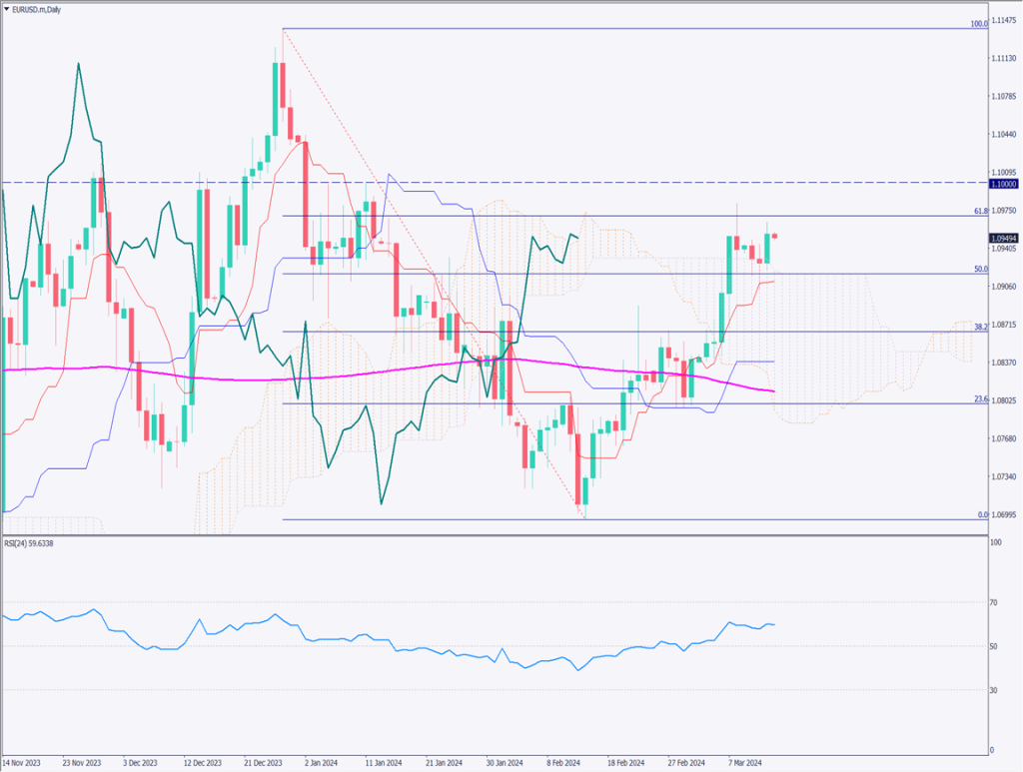Click the Fibonacci 50.0 level label
Image resolution: width=1023 pixels, height=772 pixels.
point(980,269)
